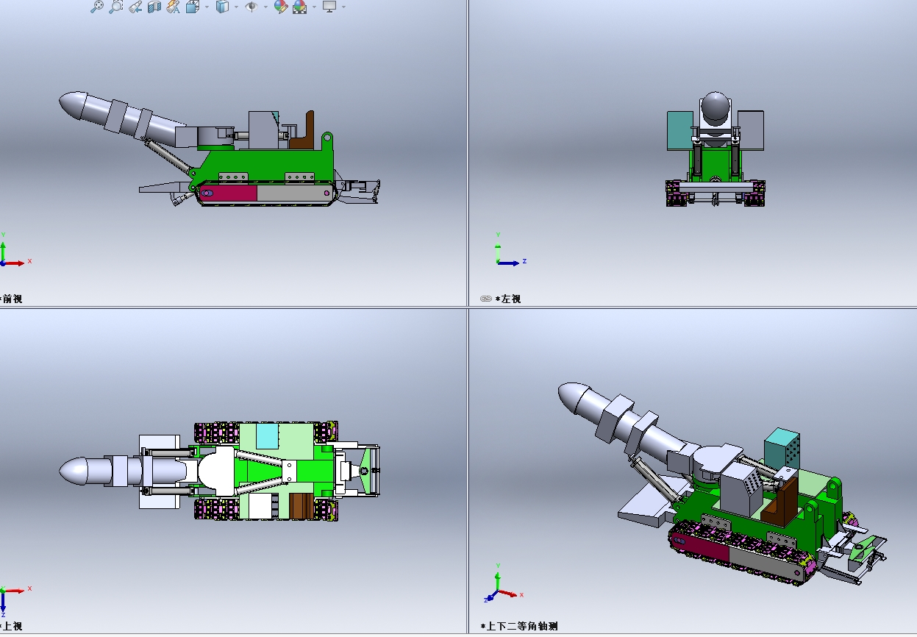Click the *左视 viewport label
Viewport: 917px width, 637px height.
tap(508, 299)
